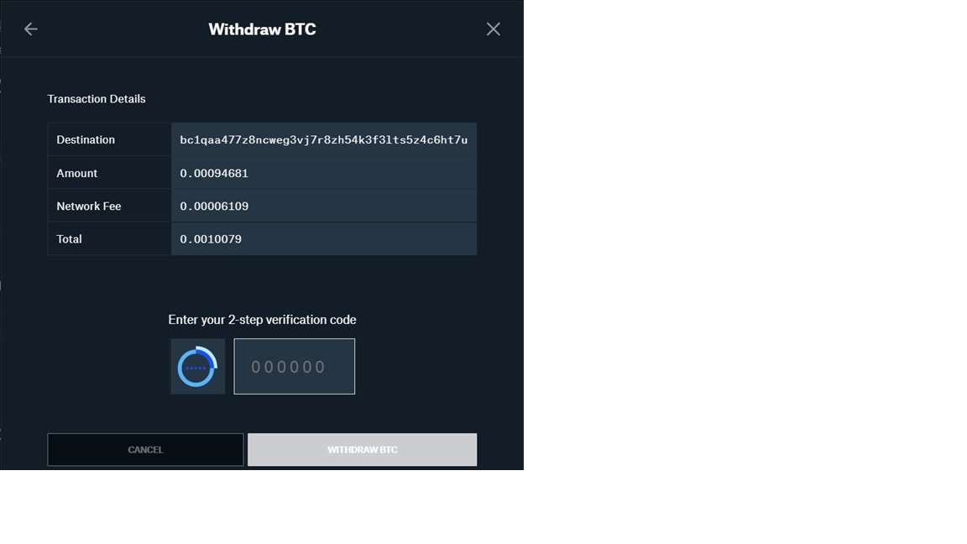Click the 000000 placeholder in the code box
This screenshot has width=967, height=544.
(x=288, y=367)
